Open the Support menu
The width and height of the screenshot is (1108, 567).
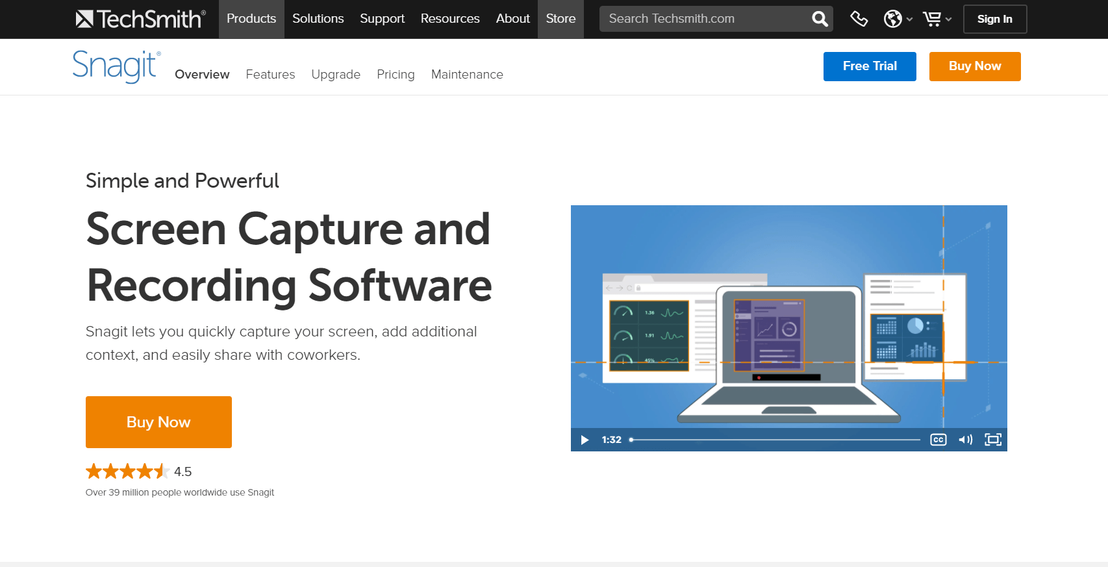[382, 19]
